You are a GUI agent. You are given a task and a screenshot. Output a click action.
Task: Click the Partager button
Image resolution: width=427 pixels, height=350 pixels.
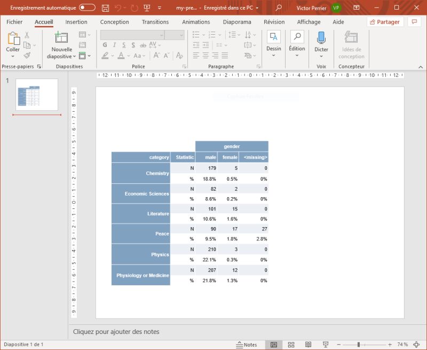(385, 22)
